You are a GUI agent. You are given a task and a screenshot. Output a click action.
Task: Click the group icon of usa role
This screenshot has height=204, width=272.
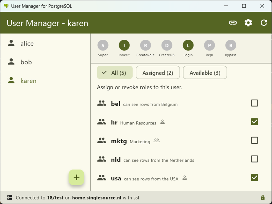tap(102, 178)
